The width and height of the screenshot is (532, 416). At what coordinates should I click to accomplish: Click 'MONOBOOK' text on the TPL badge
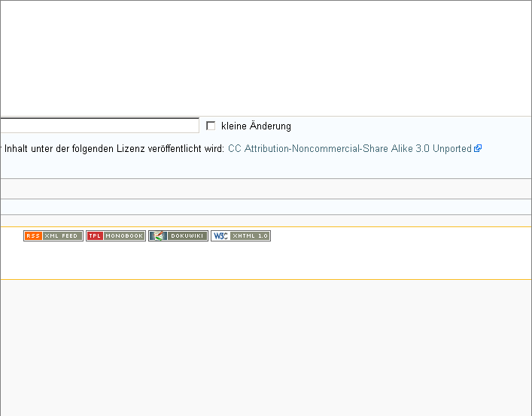[x=124, y=236]
